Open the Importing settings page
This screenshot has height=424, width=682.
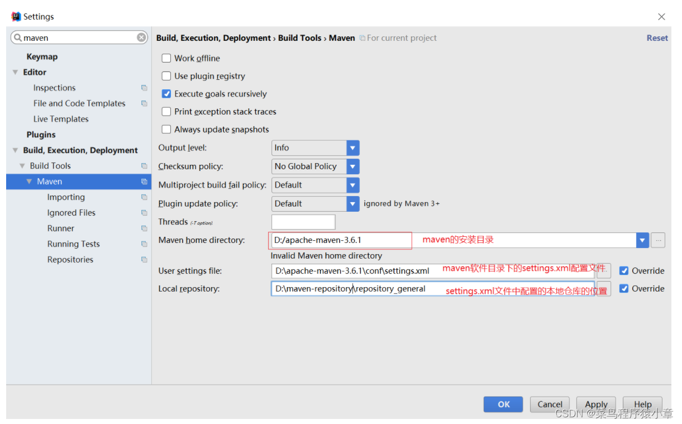click(x=66, y=197)
